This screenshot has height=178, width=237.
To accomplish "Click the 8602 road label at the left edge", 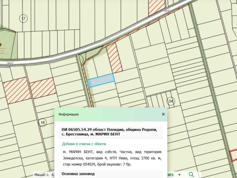I will [x=10, y=63].
